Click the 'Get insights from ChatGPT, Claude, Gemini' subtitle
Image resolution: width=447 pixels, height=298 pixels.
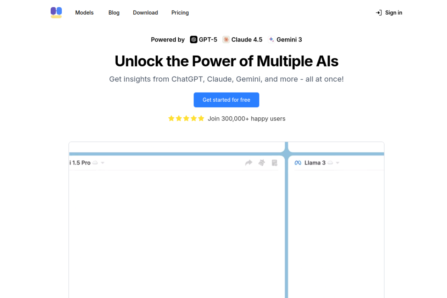click(x=226, y=79)
